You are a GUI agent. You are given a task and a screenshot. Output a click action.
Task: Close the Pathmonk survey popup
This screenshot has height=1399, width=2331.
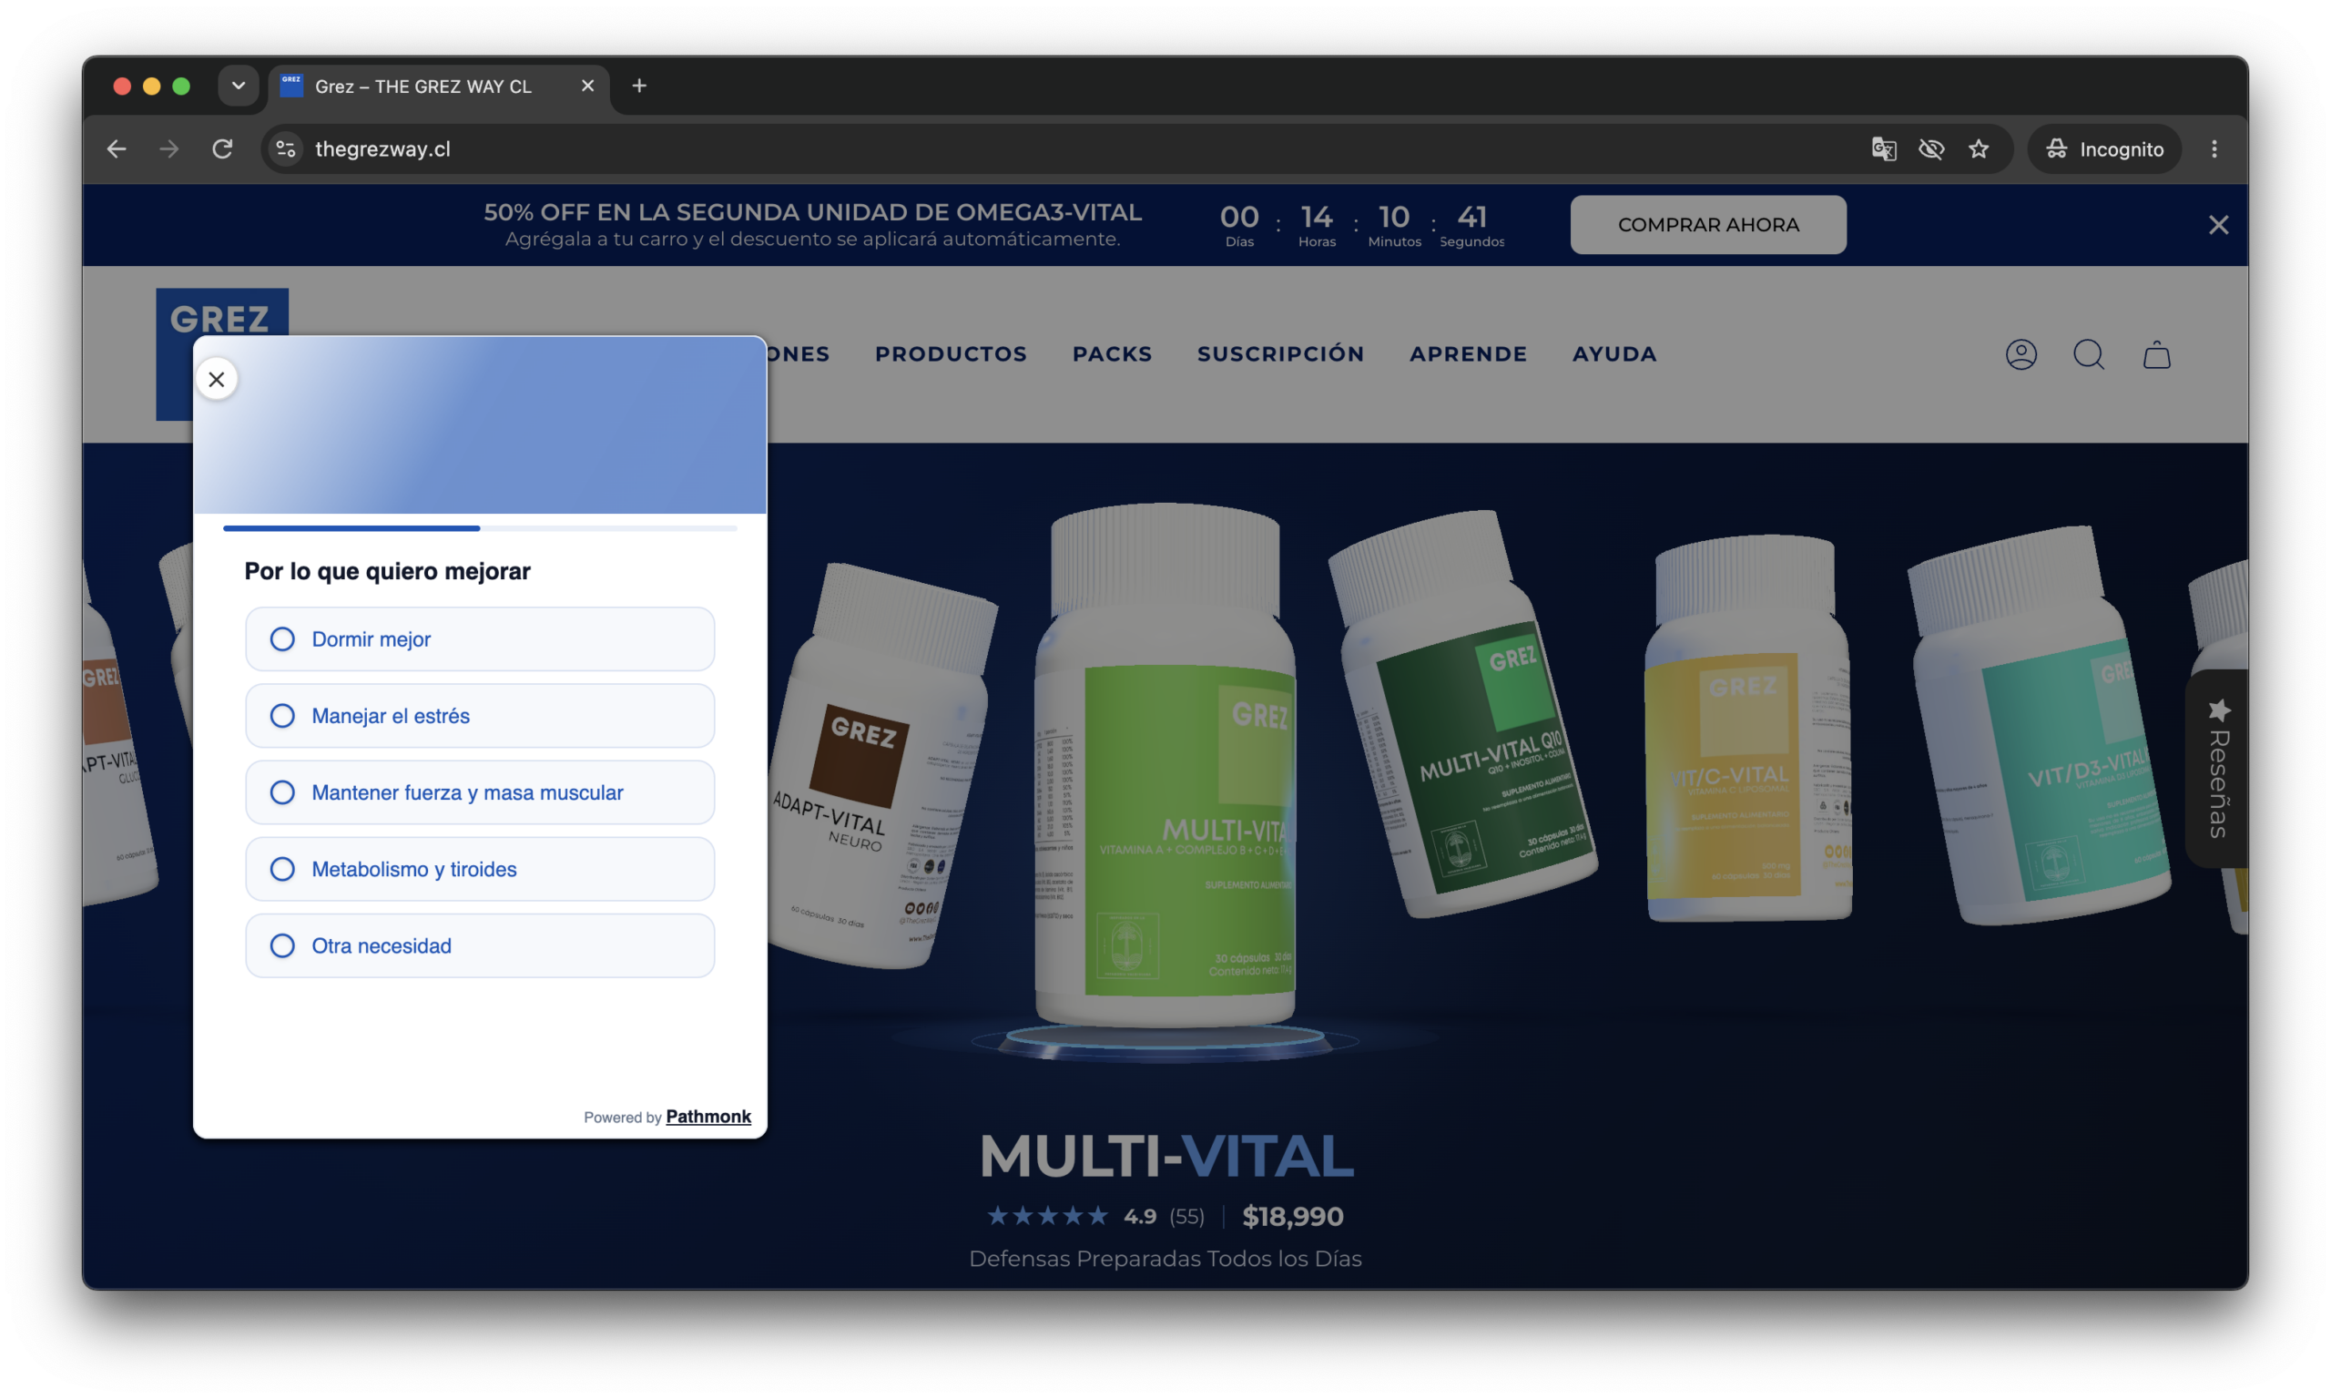[x=217, y=379]
